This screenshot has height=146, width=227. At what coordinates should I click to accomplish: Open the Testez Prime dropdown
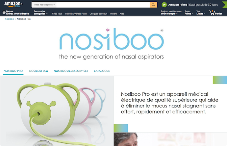(x=189, y=12)
